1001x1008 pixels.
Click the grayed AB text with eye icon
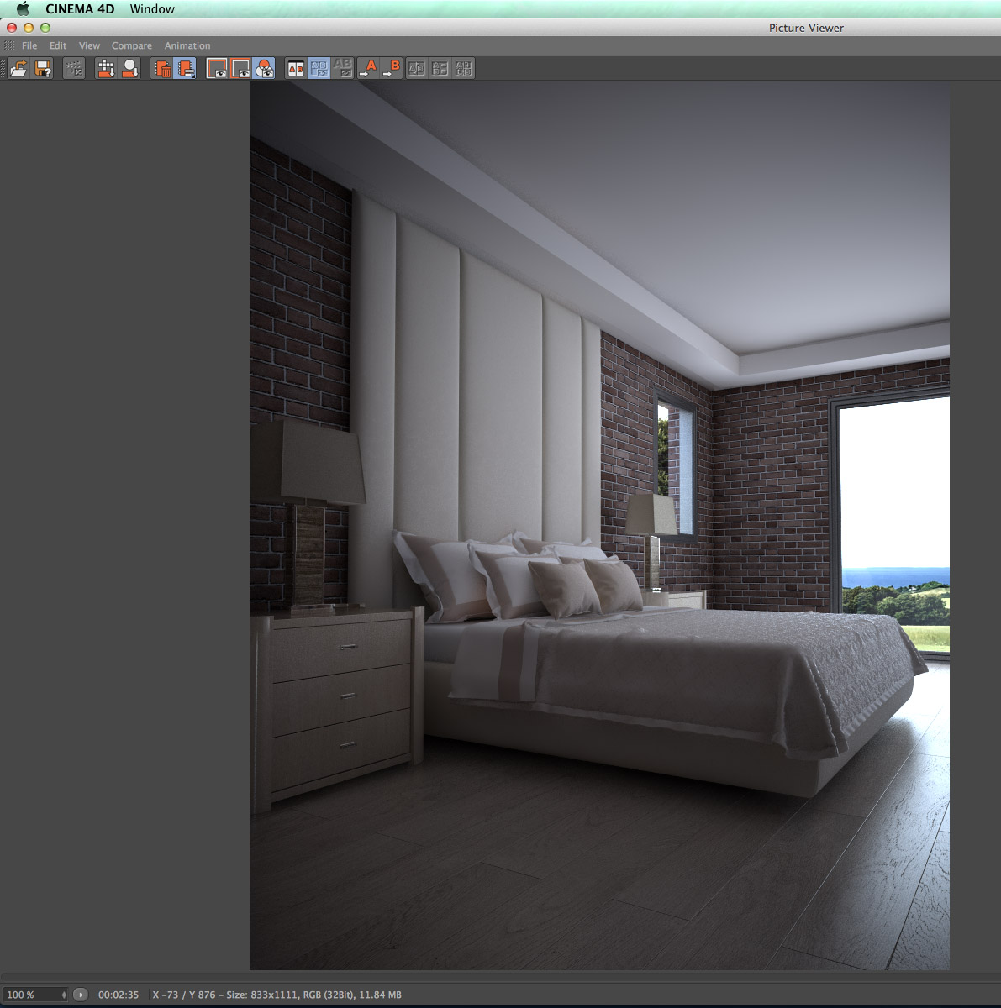[343, 69]
